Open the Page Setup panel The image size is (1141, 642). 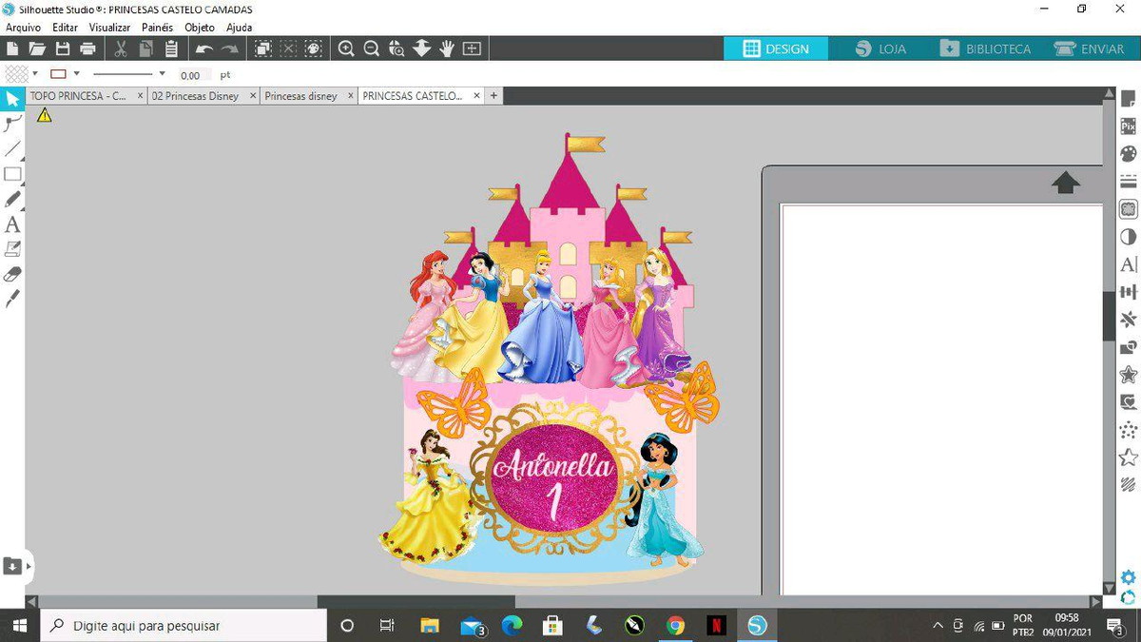pyautogui.click(x=1129, y=99)
